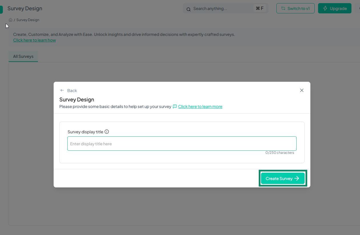Click the ⌘F shortcut badge in search bar
Viewport: 360px width, 235px height.
tap(260, 8)
